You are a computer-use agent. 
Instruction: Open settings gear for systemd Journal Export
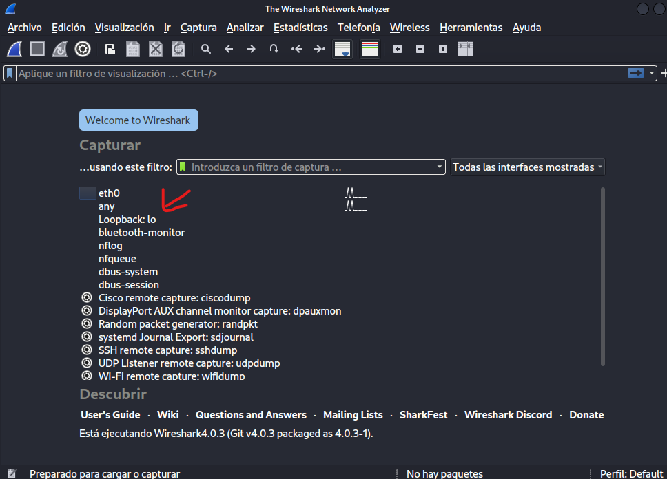[x=87, y=337]
